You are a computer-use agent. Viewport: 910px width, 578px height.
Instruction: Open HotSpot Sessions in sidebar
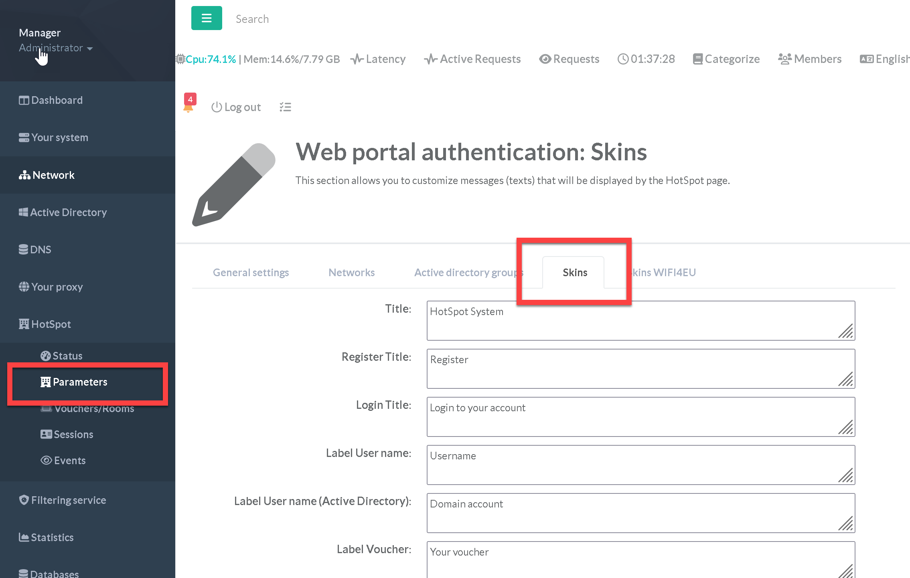pyautogui.click(x=73, y=435)
